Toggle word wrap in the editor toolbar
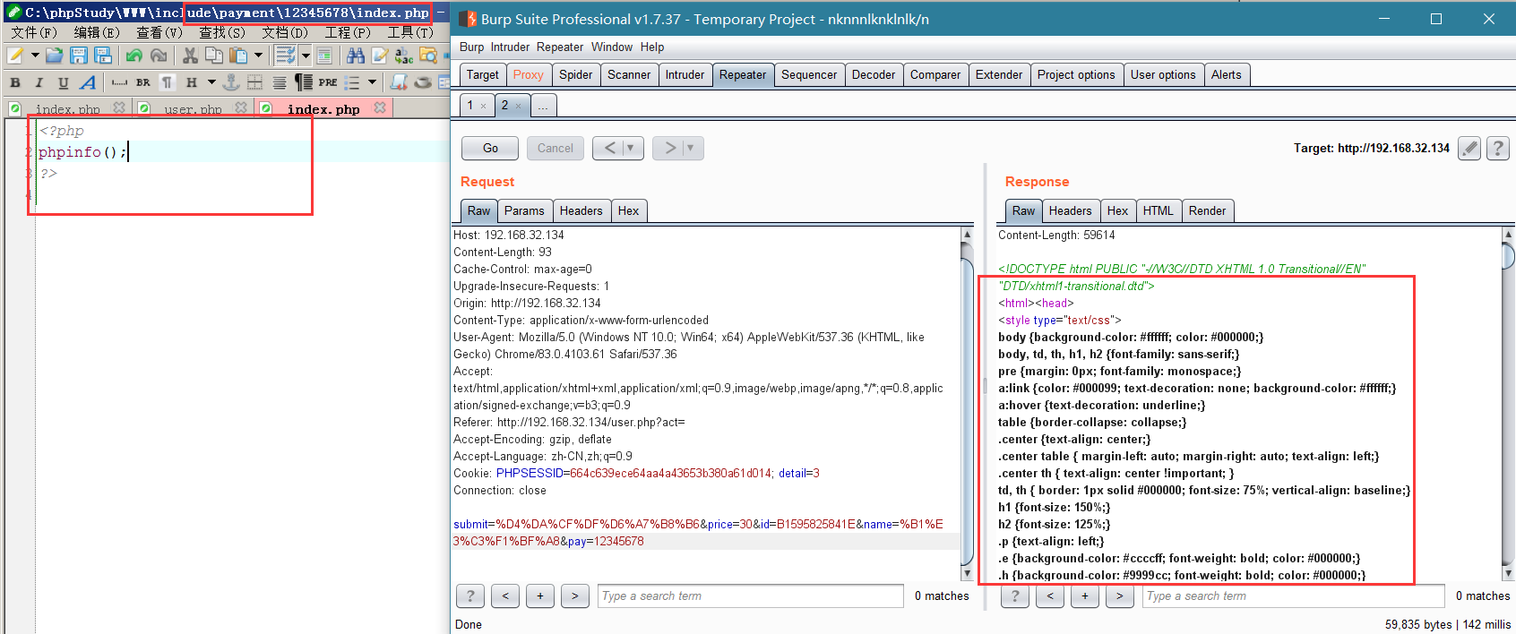This screenshot has height=634, width=1516. click(286, 56)
